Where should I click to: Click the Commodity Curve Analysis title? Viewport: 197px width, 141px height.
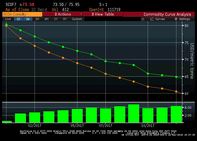click(167, 14)
